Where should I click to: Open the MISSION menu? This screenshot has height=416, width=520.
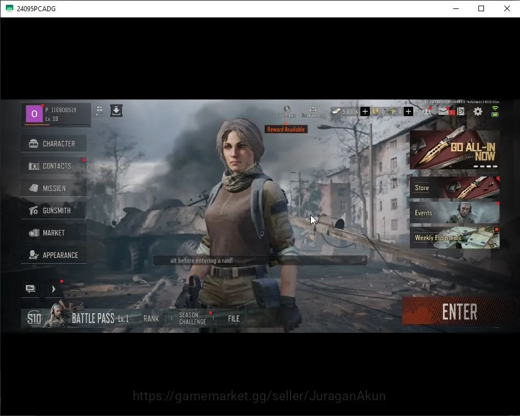tap(54, 188)
